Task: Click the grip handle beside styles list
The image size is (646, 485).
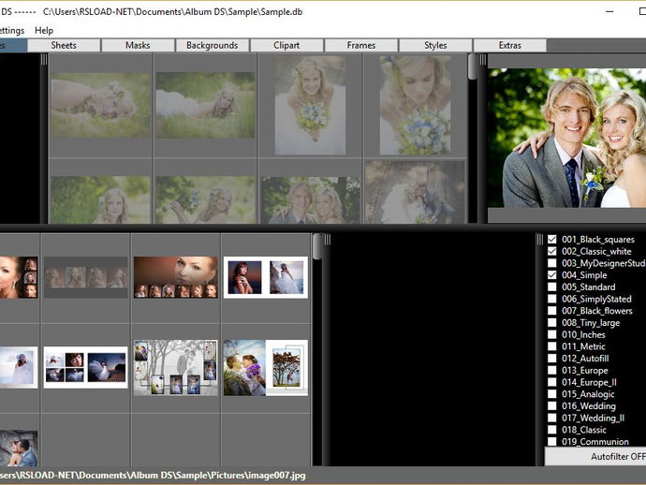Action: point(539,240)
